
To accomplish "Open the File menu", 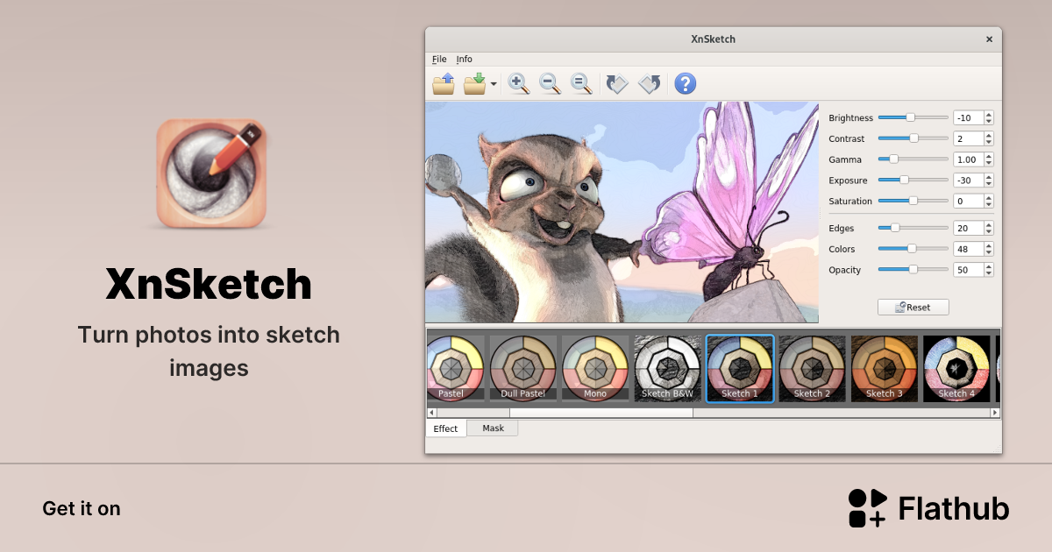I will tap(437, 59).
